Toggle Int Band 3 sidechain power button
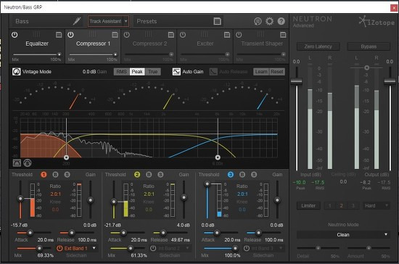Screen dimensions: 399x264 247,248
